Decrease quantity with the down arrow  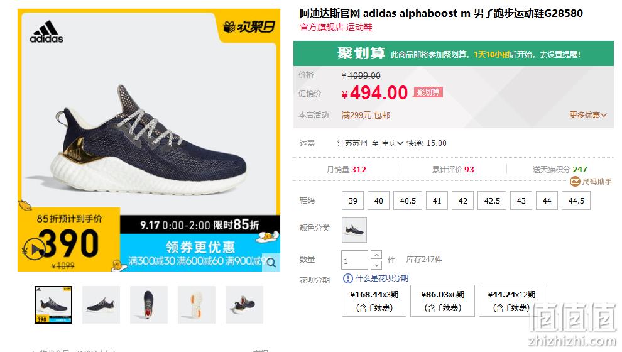point(376,265)
